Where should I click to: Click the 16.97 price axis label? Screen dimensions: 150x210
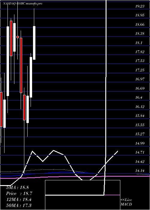(x=140, y=79)
